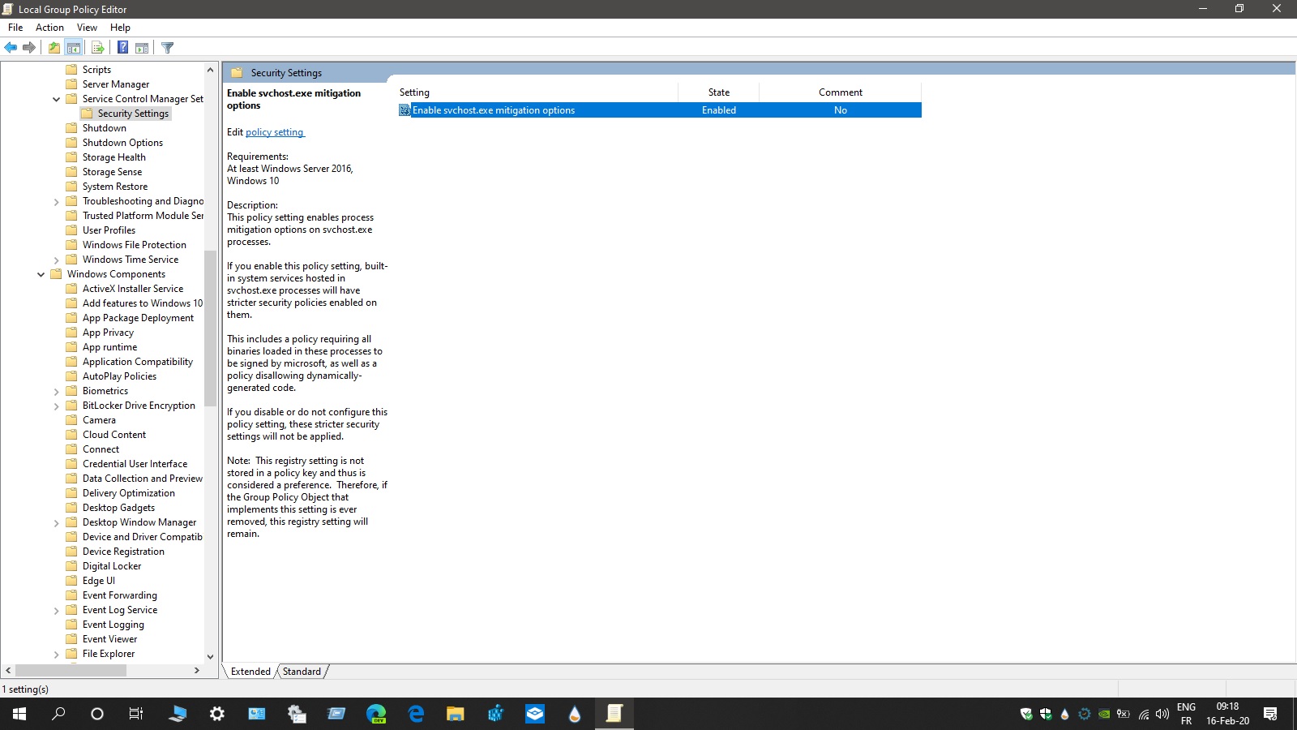Select the Storage Sense folder
Image resolution: width=1297 pixels, height=730 pixels.
pyautogui.click(x=112, y=172)
